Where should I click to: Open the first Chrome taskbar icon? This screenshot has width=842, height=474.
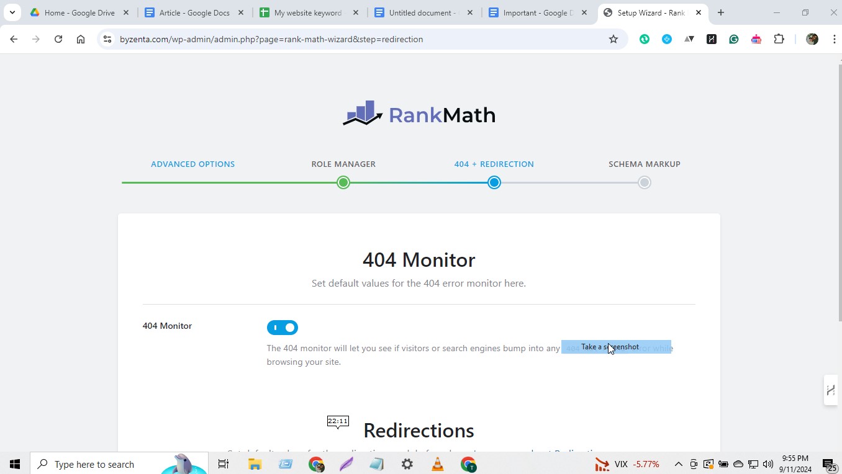tap(316, 464)
